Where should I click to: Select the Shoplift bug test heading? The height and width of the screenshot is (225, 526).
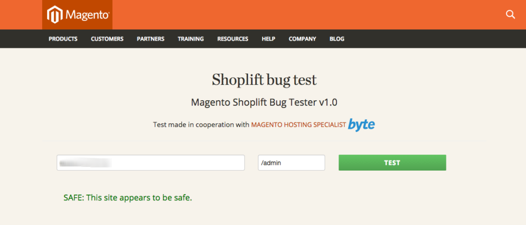point(264,80)
